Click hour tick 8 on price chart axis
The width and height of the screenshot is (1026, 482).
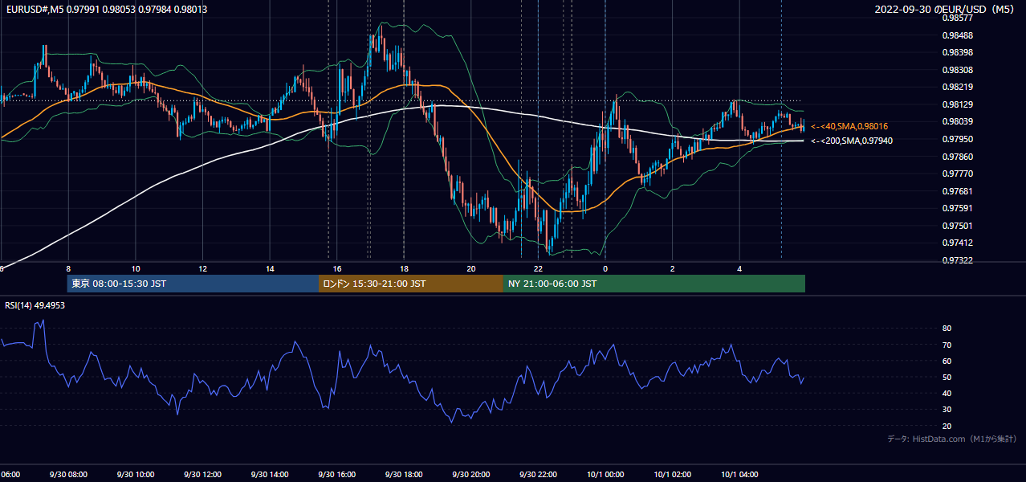68,269
